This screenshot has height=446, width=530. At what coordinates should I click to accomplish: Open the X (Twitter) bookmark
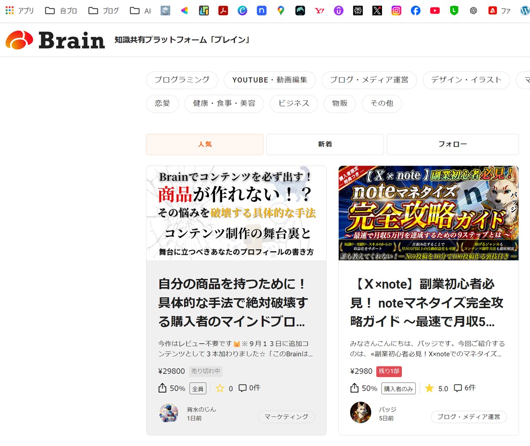[377, 10]
